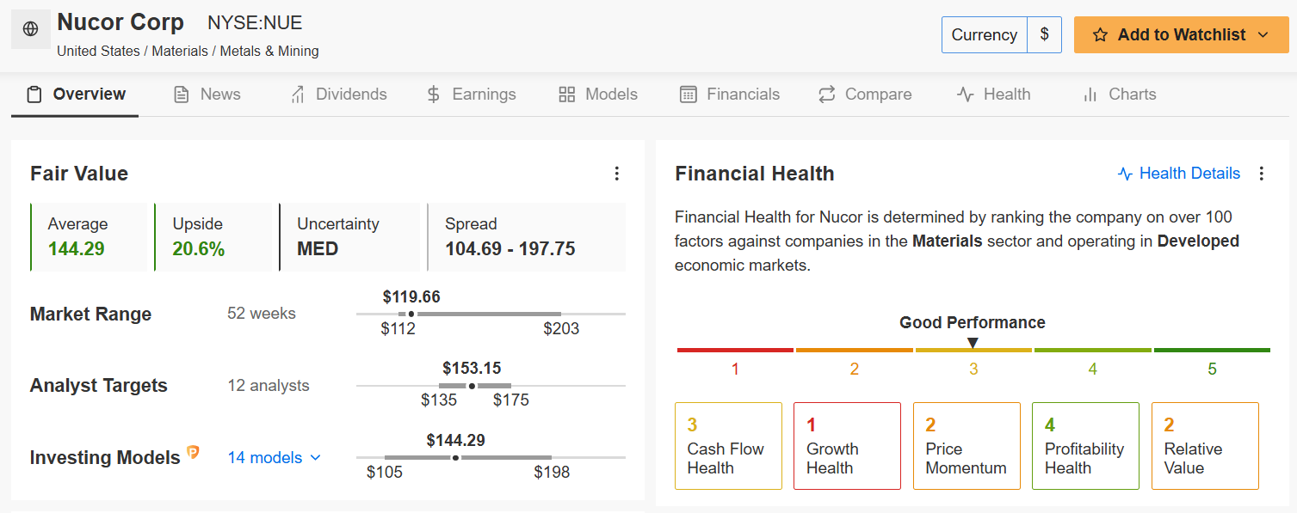Click the Investing Models pro badge icon
The width and height of the screenshot is (1297, 513).
(193, 452)
